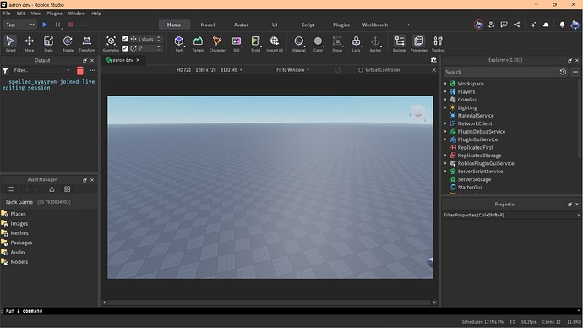Click the Share icon in top bar
Screen dimensions: 583x328
coord(516,25)
